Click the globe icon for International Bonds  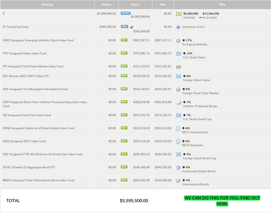[x=178, y=181]
